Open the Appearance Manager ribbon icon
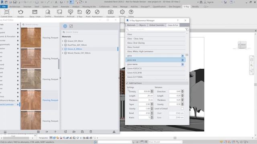 (97, 12)
